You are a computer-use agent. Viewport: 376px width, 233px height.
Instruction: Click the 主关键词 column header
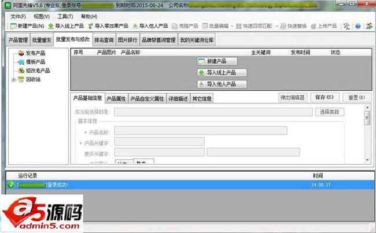[261, 52]
